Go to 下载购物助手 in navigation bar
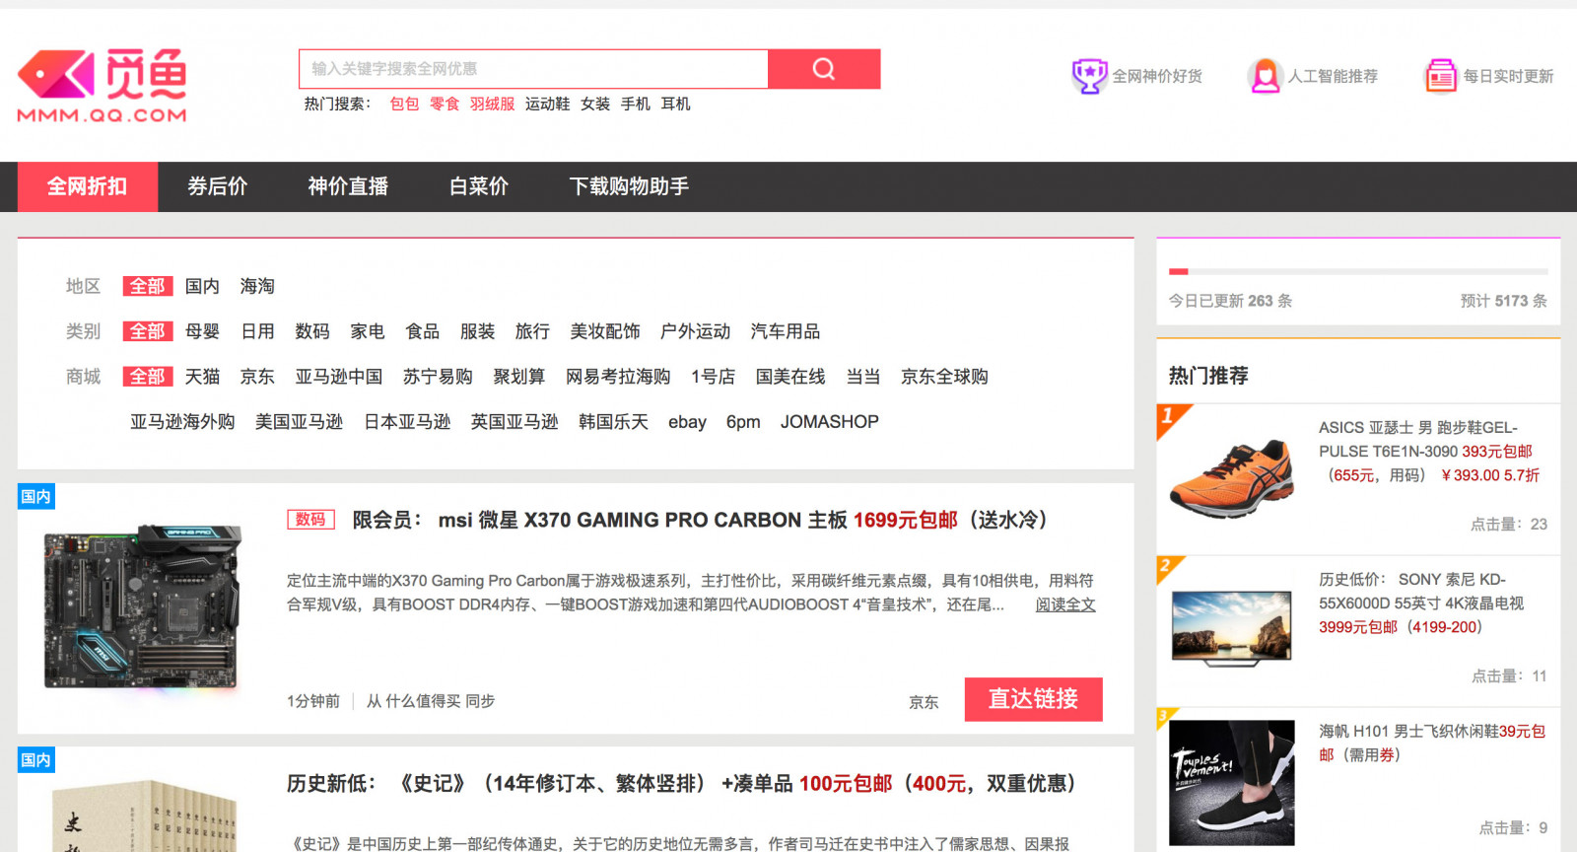 tap(629, 186)
